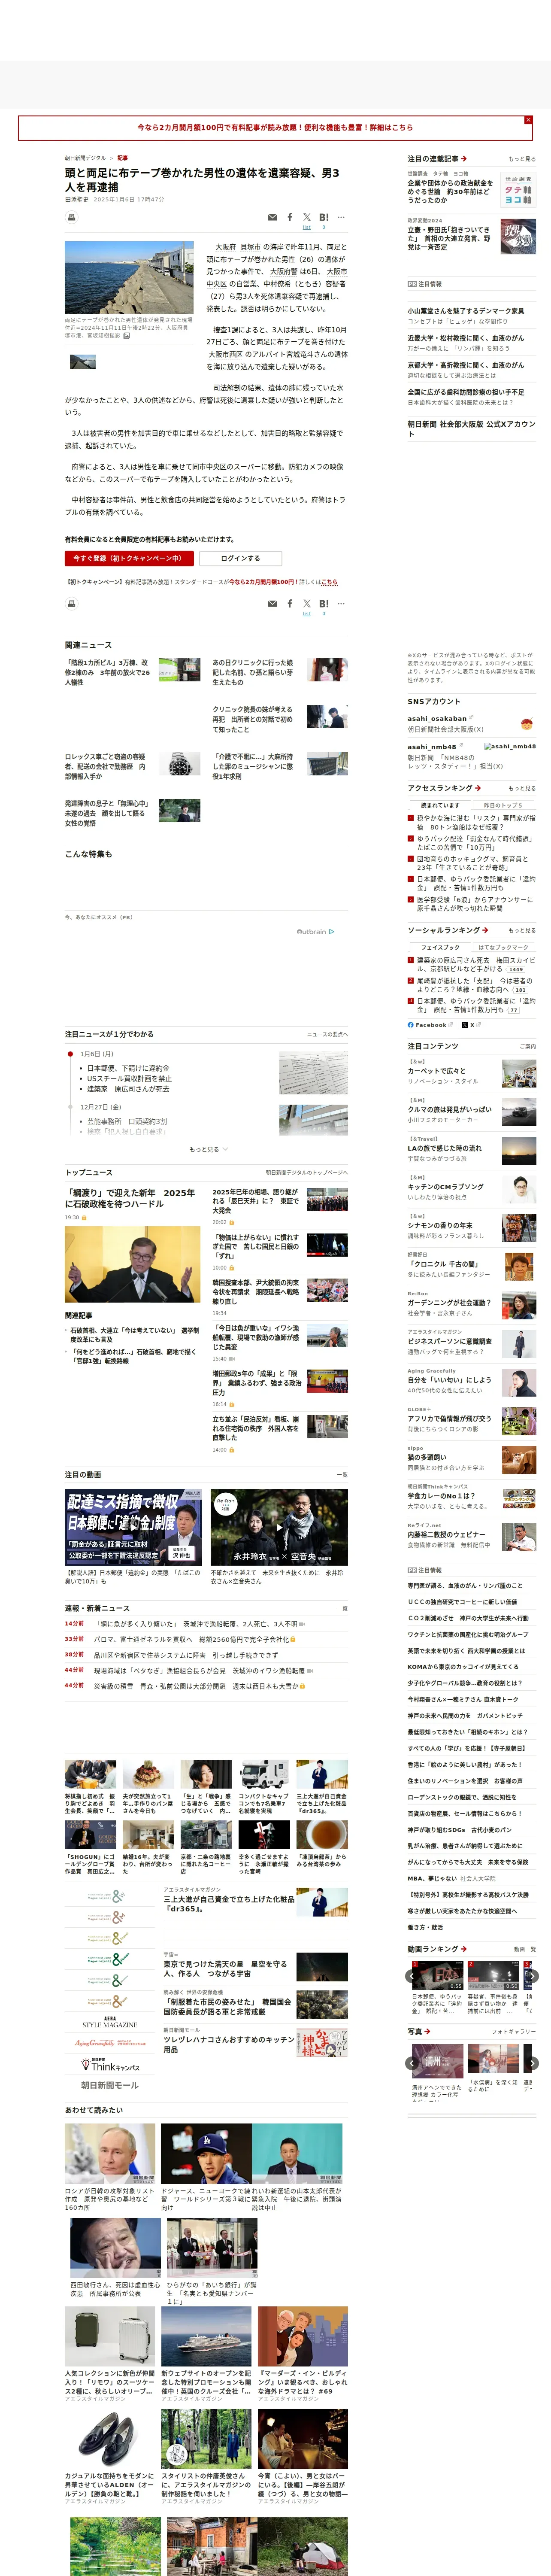Play the 永井玲衣 × 空音央 video
The image size is (551, 2576).
[279, 1527]
